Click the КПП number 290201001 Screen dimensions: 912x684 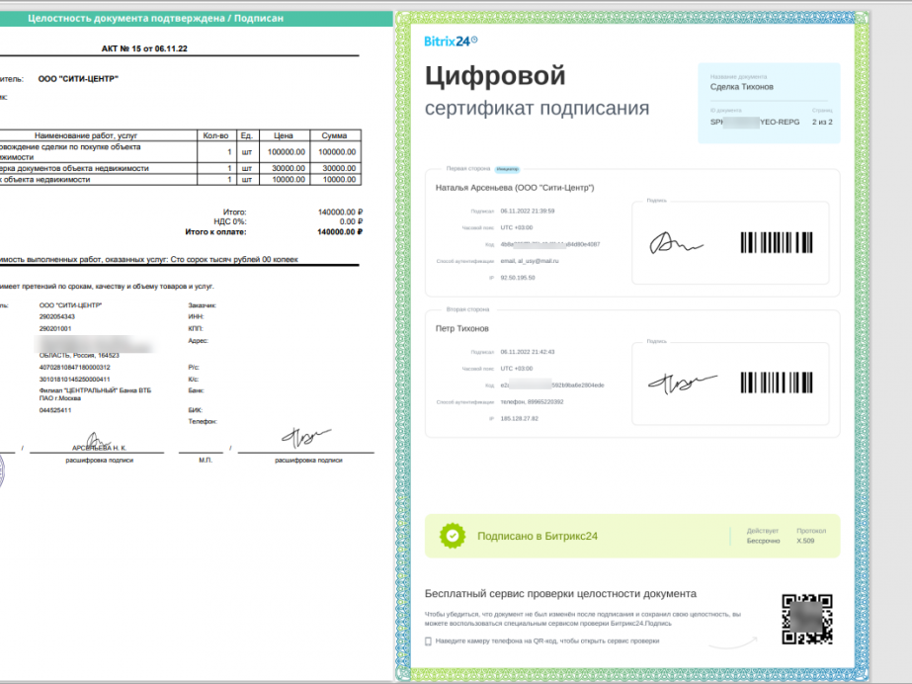[55, 328]
